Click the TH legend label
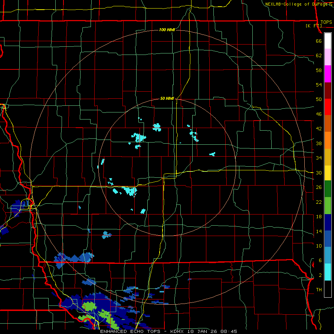Image resolution: width=334 pixels, height=334 pixels. click(319, 290)
